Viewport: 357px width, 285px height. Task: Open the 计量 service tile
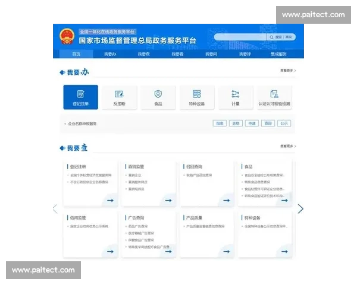(236, 97)
